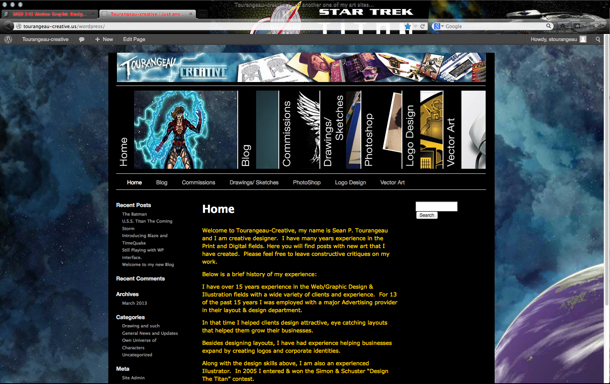Click admin bar search magnifier icon
The image size is (610, 384).
click(x=598, y=39)
